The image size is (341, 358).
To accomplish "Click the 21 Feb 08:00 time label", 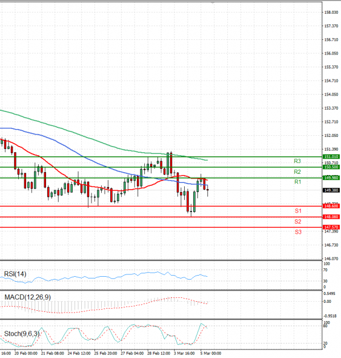I will click(x=52, y=353).
